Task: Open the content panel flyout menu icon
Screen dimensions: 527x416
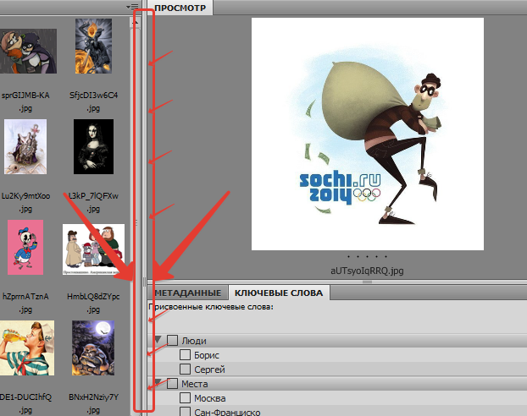Action: click(133, 6)
